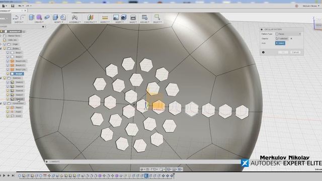Toggle visibility bulb of Axis1
This screenshot has width=322, height=181.
[x=8, y=116]
